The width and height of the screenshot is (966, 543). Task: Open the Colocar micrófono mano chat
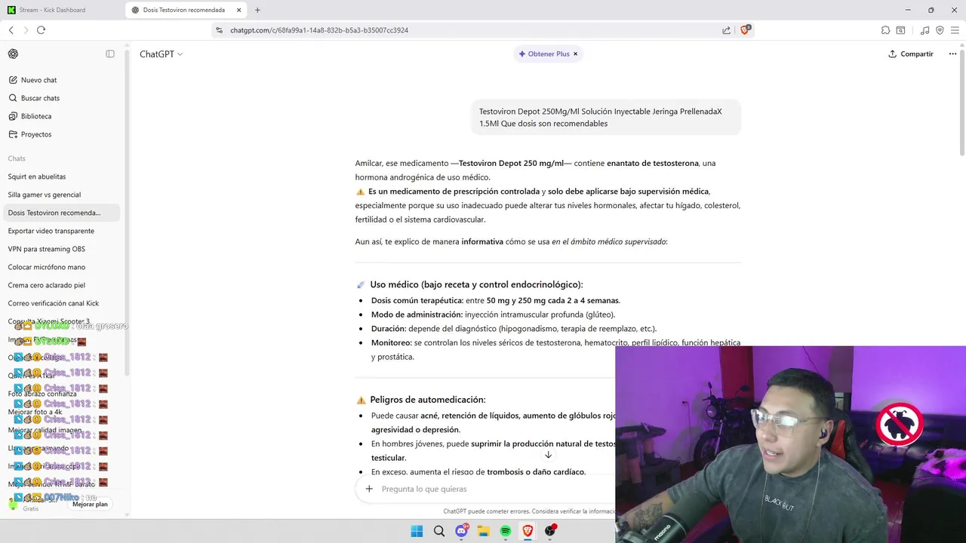[x=60, y=267]
